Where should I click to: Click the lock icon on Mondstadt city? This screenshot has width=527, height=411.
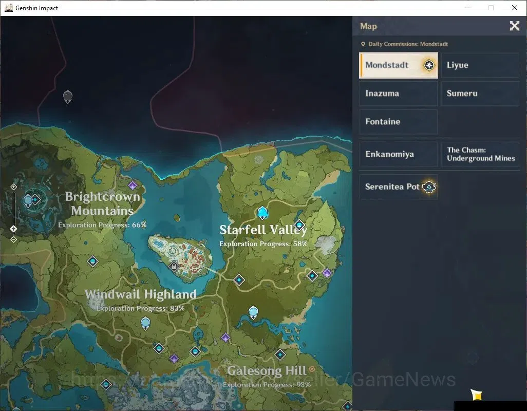[x=174, y=267]
